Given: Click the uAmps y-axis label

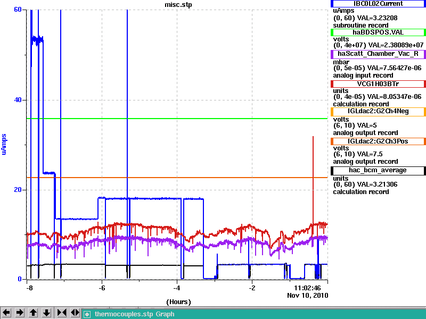Looking at the screenshot, I should click(x=4, y=144).
